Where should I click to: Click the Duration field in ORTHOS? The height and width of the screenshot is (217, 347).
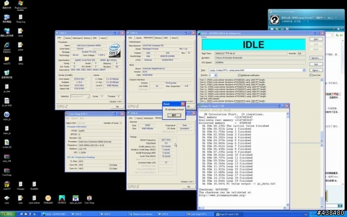(x=260, y=58)
